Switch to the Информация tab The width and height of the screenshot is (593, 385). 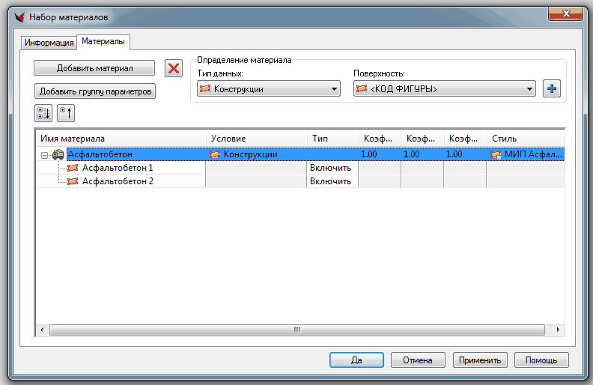(49, 43)
